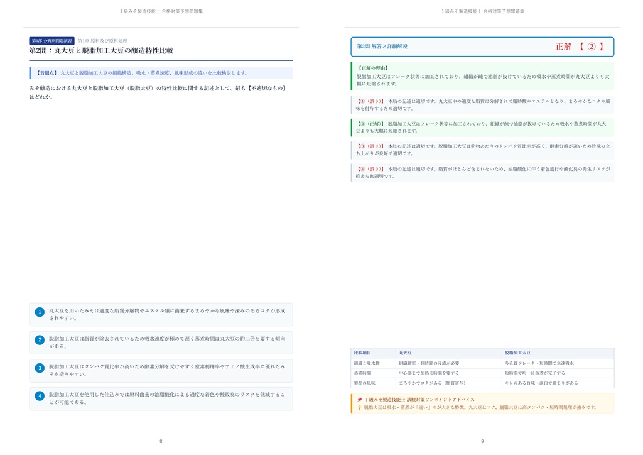The height and width of the screenshot is (455, 643).
Task: Click page number 9
Action: pyautogui.click(x=482, y=441)
